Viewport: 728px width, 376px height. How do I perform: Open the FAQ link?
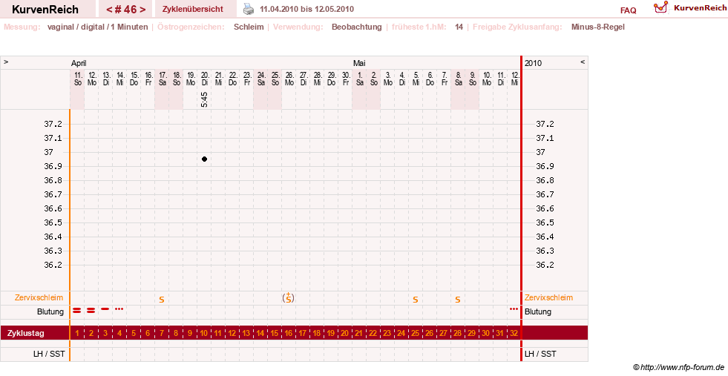coord(628,10)
